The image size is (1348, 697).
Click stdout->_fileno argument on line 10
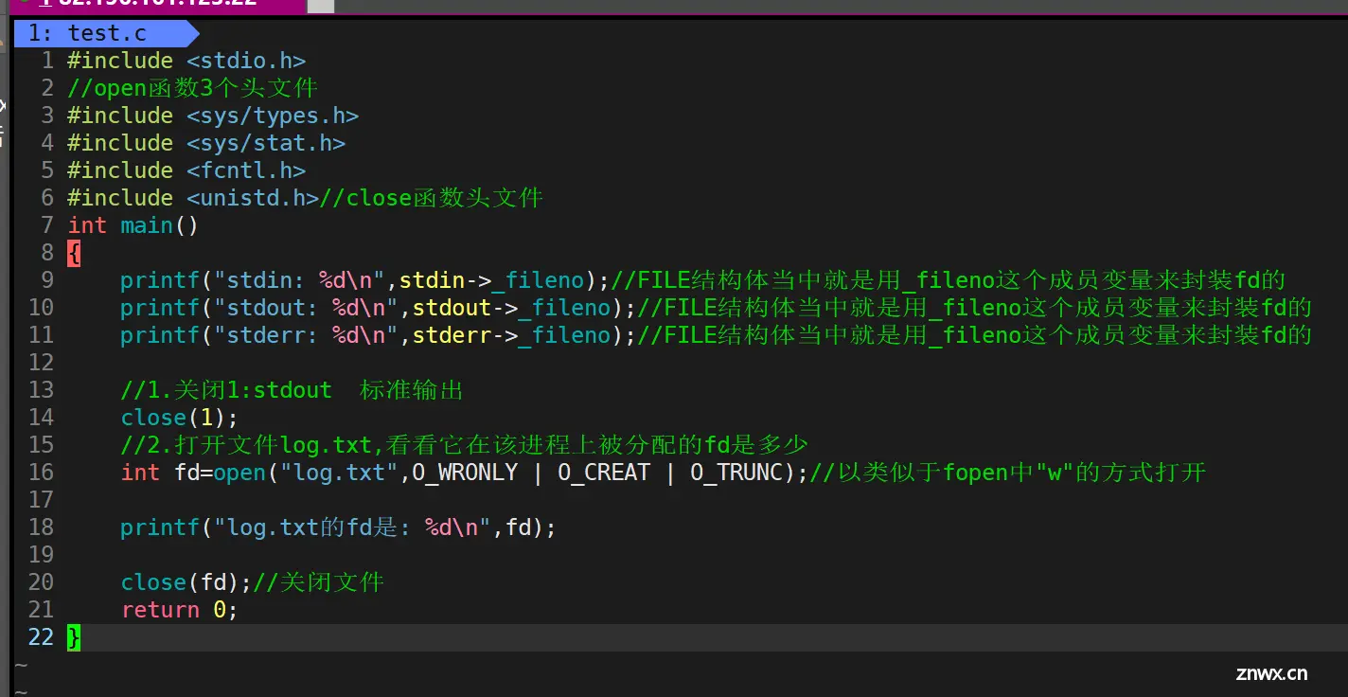pyautogui.click(x=512, y=308)
